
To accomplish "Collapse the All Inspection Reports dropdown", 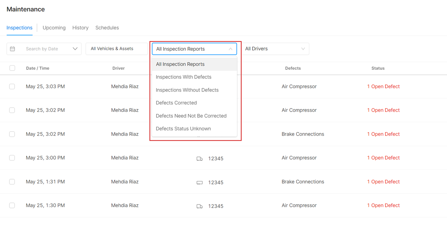I will tap(194, 49).
